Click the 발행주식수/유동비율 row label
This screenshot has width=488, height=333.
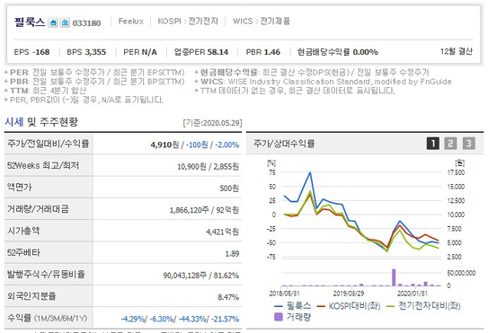pyautogui.click(x=46, y=274)
